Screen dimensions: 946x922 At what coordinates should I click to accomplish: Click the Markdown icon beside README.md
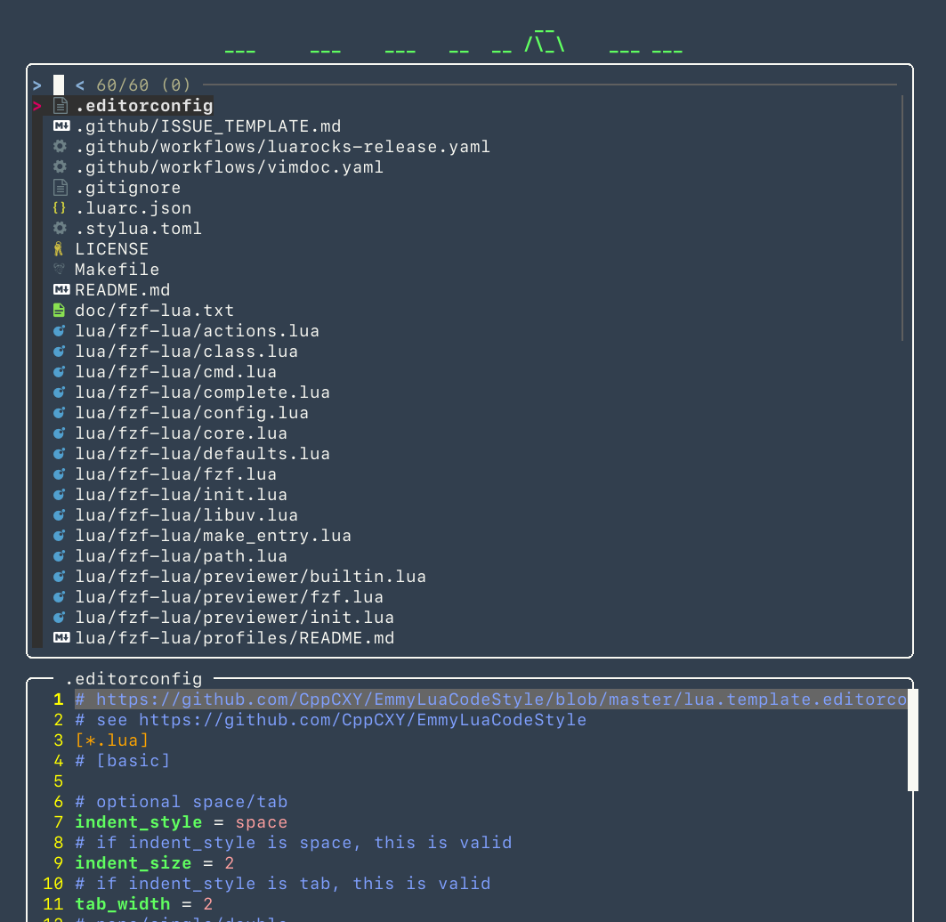[60, 289]
